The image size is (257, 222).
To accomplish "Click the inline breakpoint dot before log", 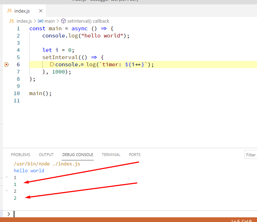I will (x=82, y=65).
